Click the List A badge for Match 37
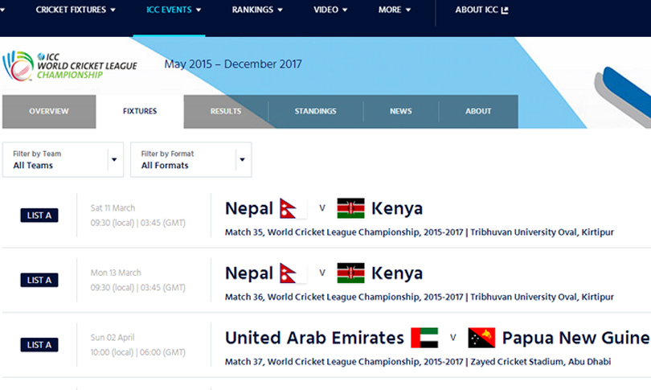 pyautogui.click(x=39, y=345)
